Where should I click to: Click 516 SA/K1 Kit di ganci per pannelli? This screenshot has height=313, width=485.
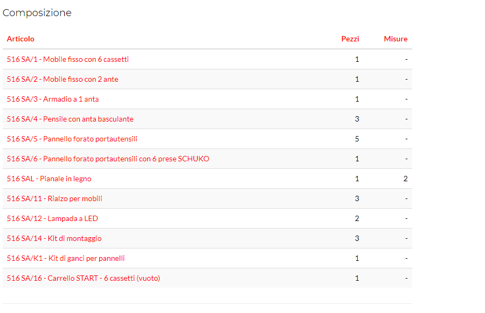(66, 258)
